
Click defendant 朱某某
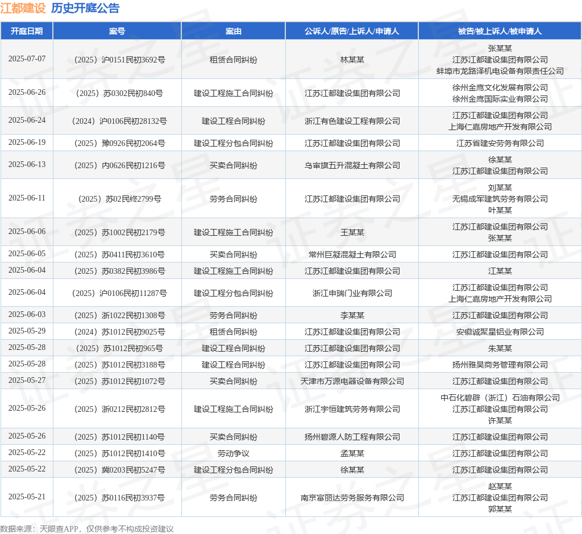[500, 348]
